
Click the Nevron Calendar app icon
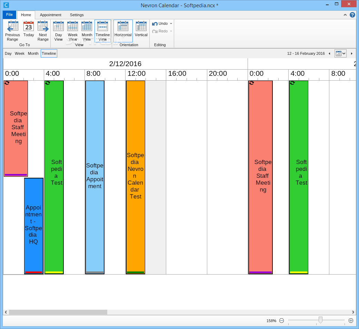click(x=6, y=5)
